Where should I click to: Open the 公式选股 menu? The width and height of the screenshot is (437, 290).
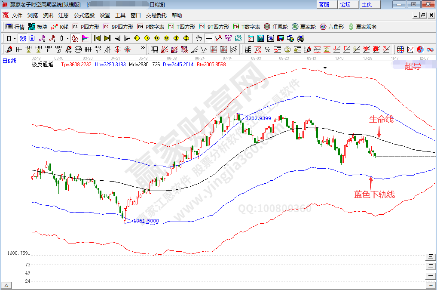(x=84, y=15)
